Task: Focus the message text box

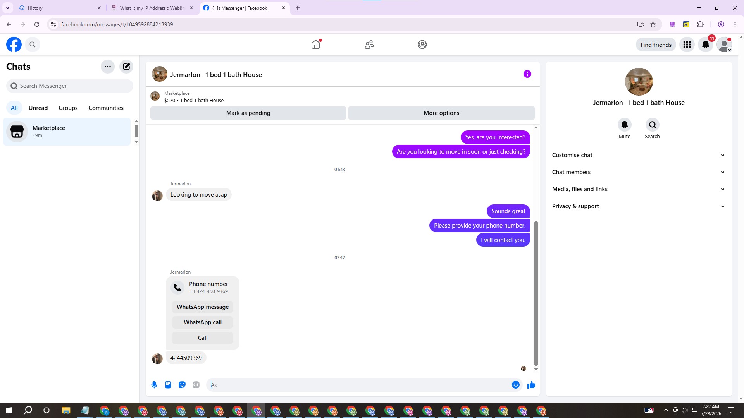Action: point(359,385)
